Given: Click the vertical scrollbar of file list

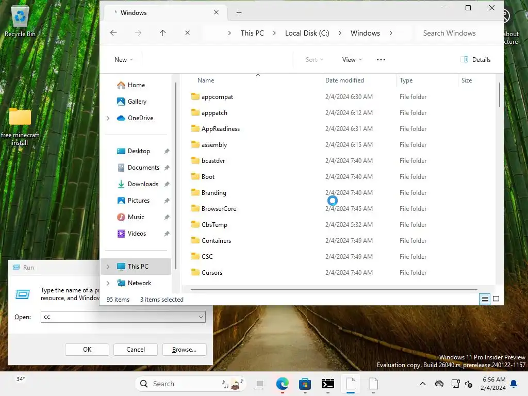Looking at the screenshot, I should pyautogui.click(x=499, y=95).
